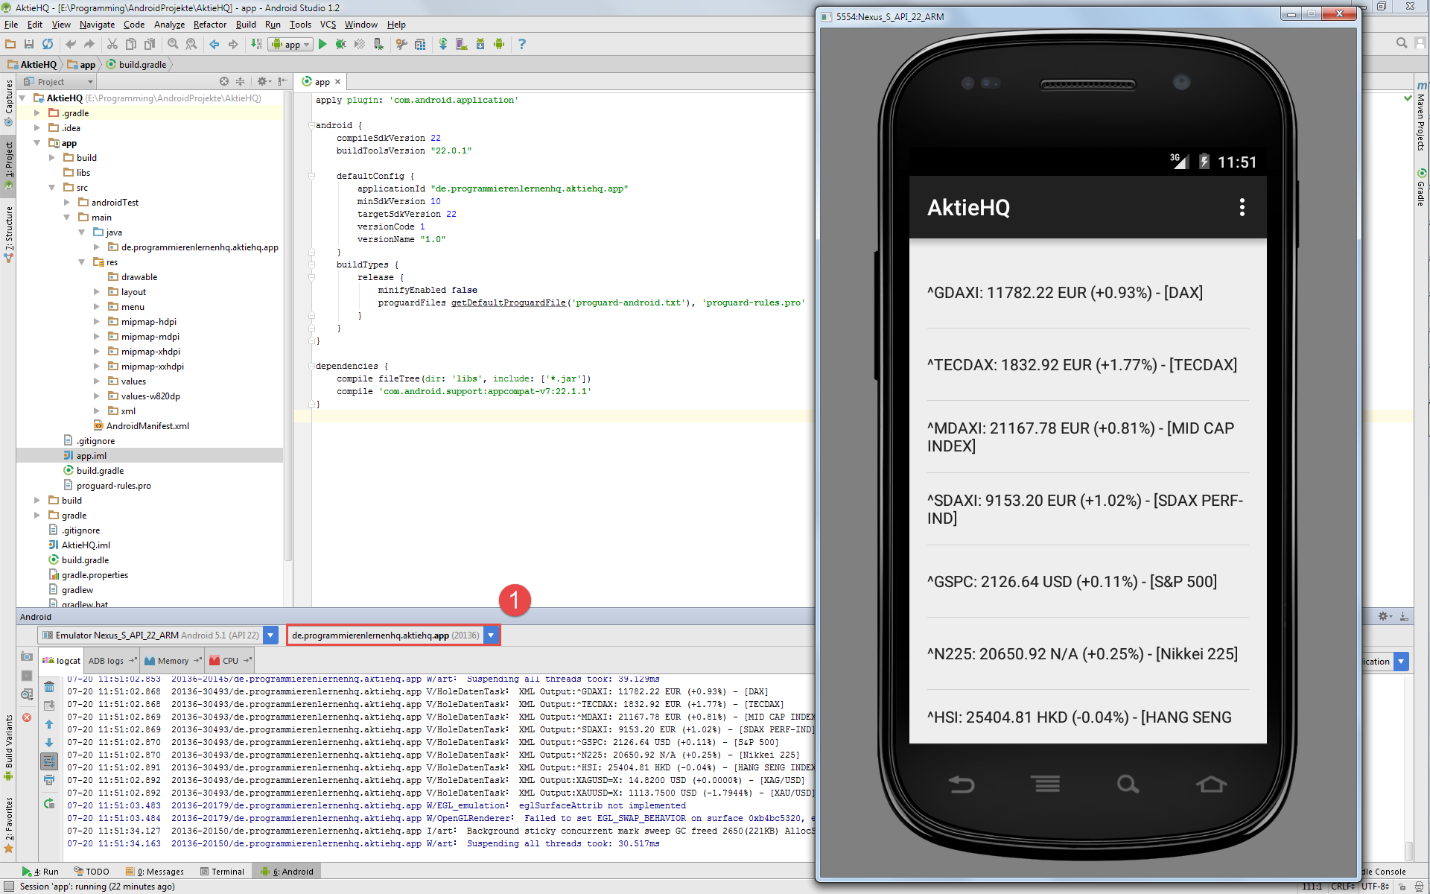The image size is (1430, 894).
Task: Open the VCS menu
Action: pyautogui.click(x=328, y=25)
